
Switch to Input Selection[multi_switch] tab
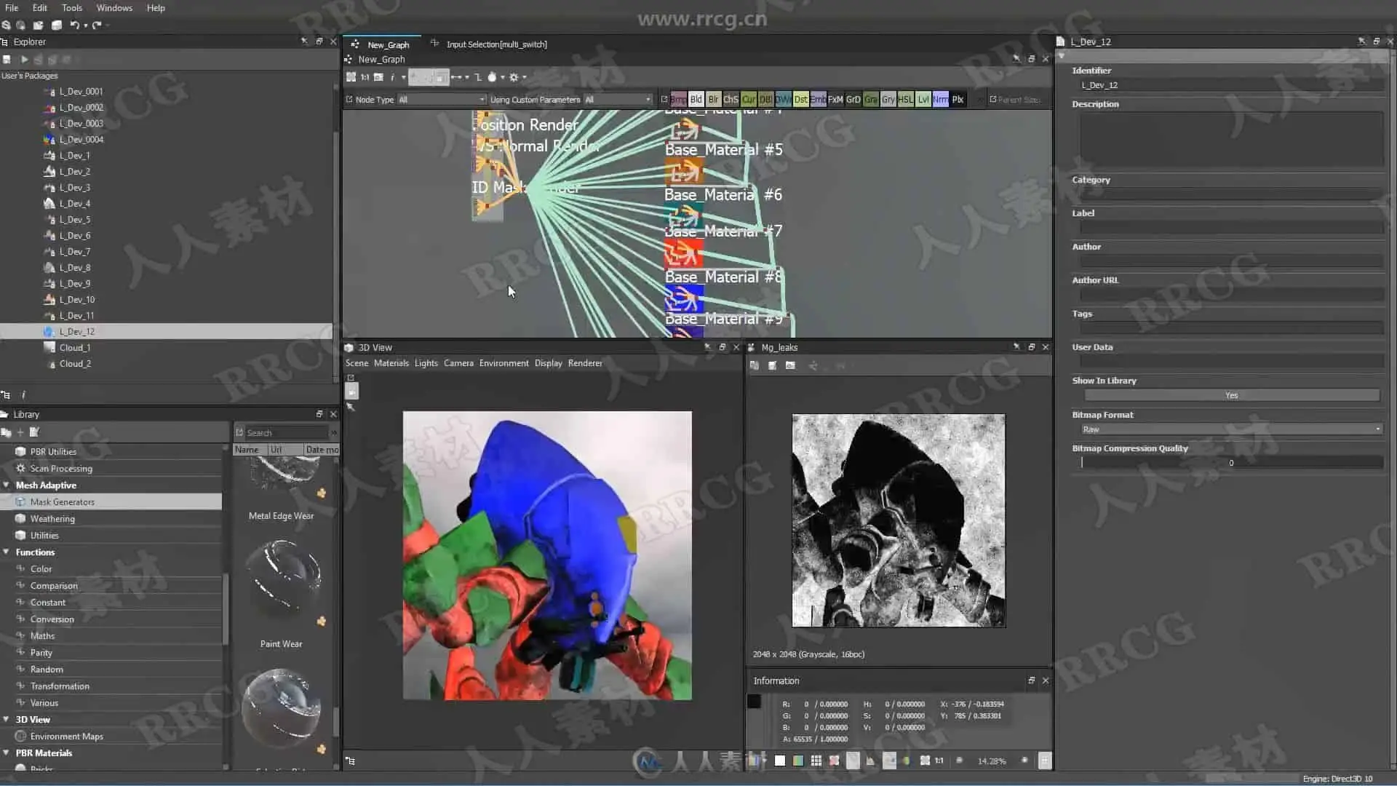tap(496, 44)
